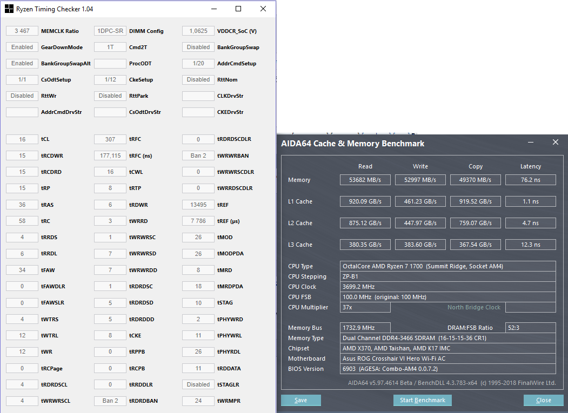Click Save button in AIDA64 window

point(300,400)
